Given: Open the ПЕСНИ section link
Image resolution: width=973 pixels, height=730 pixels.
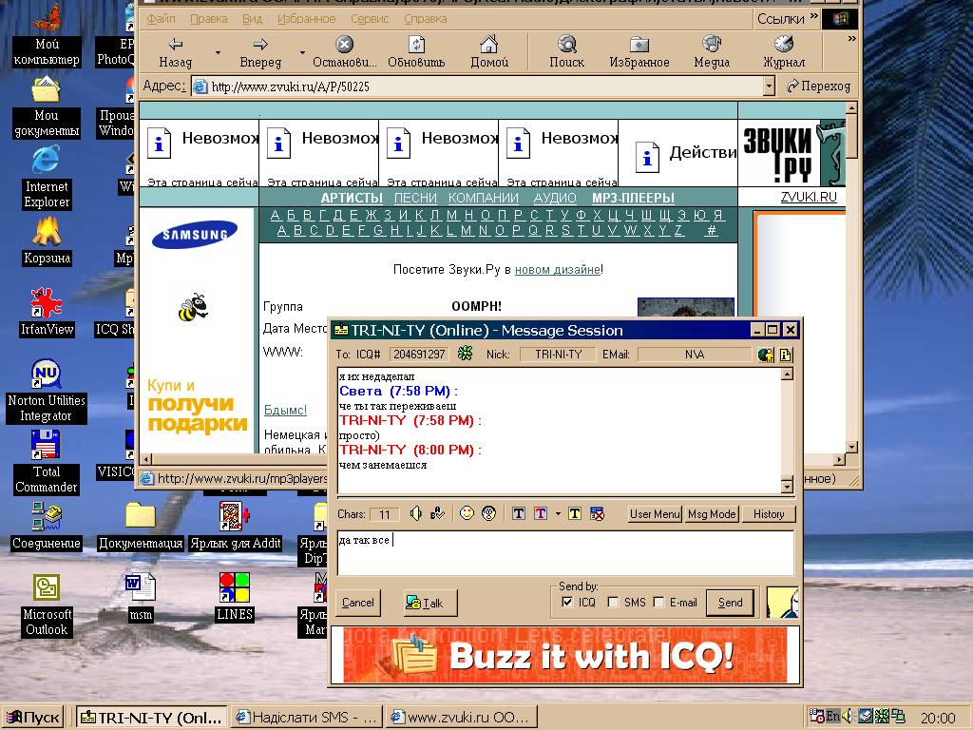Looking at the screenshot, I should pyautogui.click(x=416, y=198).
